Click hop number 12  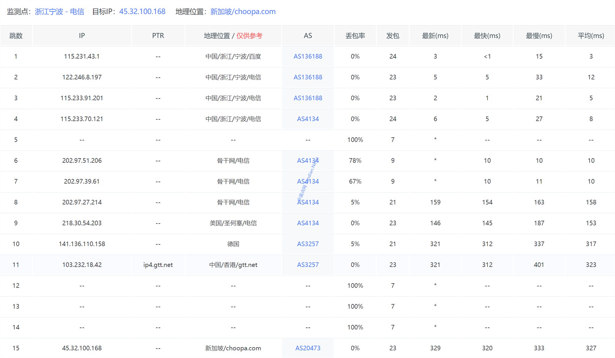[16, 286]
